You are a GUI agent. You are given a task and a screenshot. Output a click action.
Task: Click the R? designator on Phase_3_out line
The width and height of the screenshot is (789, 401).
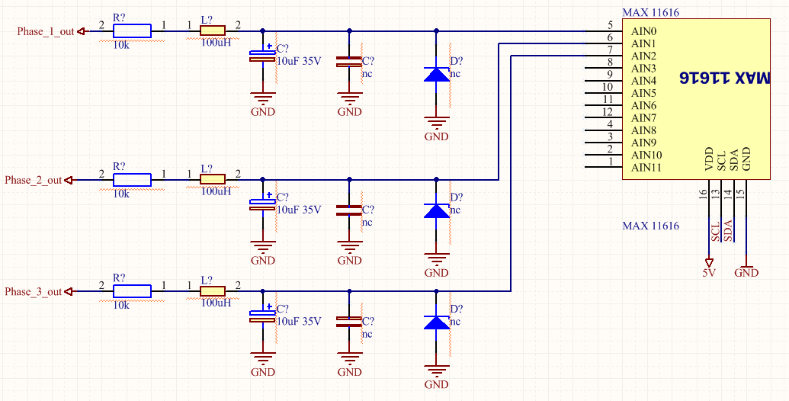pos(119,278)
